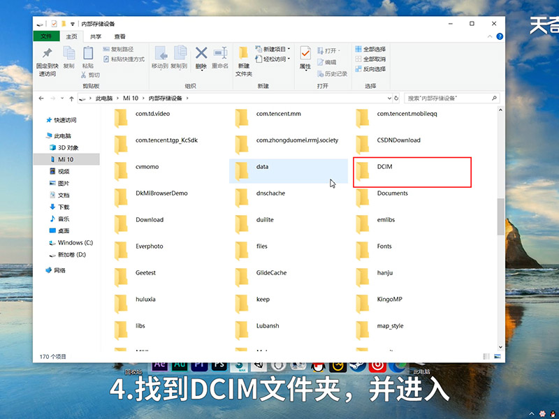Click Paste shortcut option
559x419 pixels.
(124, 59)
